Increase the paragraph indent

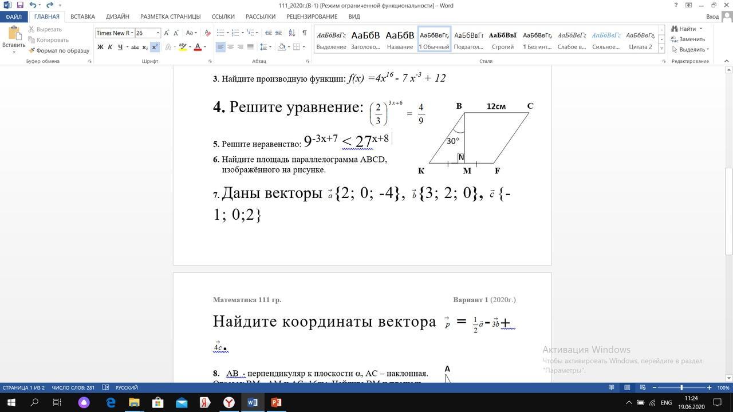(278, 33)
